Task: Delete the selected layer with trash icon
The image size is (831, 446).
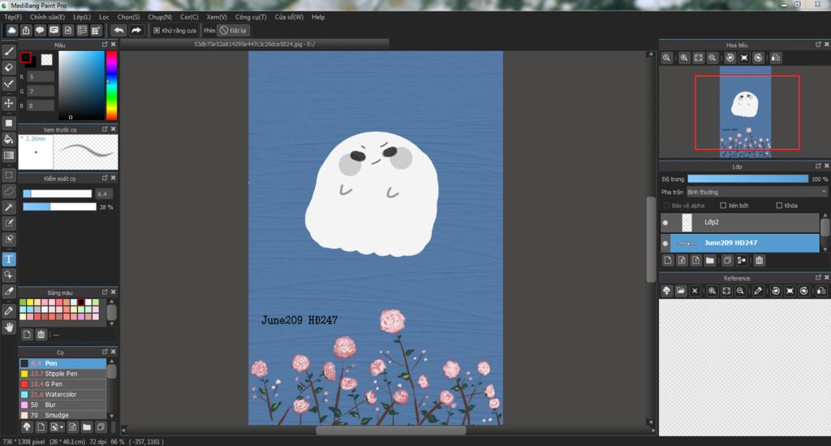Action: click(x=760, y=260)
